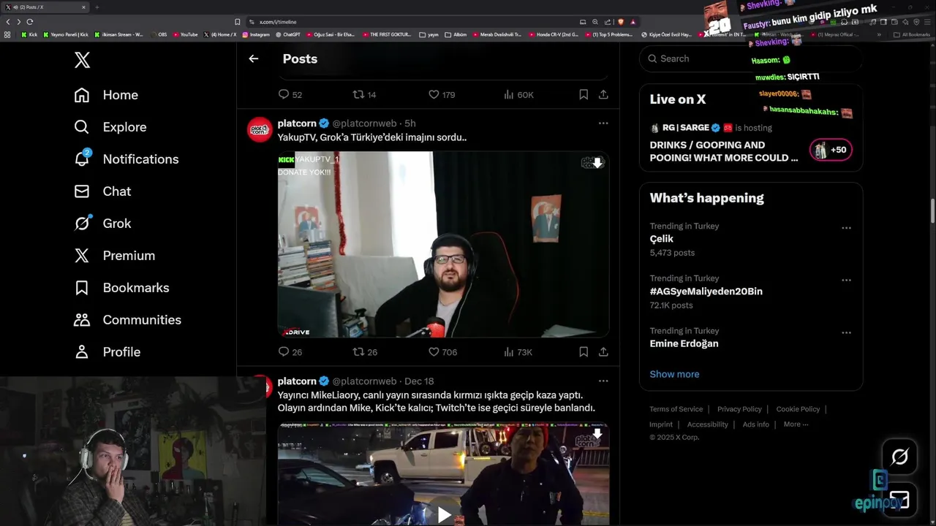The width and height of the screenshot is (936, 526).
Task: Repost the YakupTV post with 26 reposts
Action: tap(365, 352)
